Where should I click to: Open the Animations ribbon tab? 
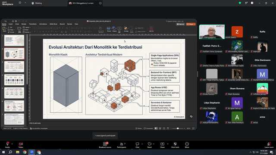coord(43,24)
